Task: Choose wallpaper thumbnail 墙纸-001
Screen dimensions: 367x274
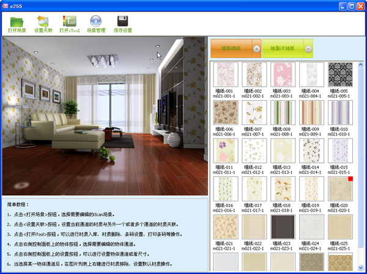Action: (225, 74)
